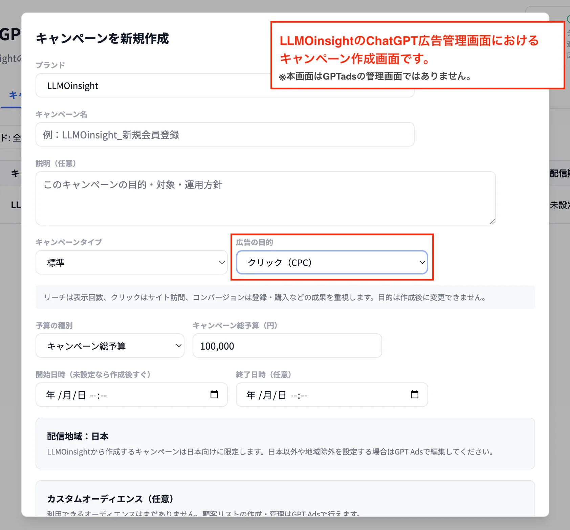Open the キャンペーンタイプ dropdown showing 標準
570x530 pixels.
pyautogui.click(x=131, y=262)
